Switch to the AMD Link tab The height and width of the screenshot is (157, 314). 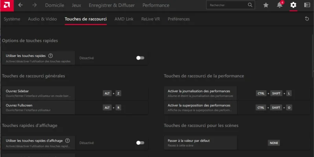click(x=124, y=19)
